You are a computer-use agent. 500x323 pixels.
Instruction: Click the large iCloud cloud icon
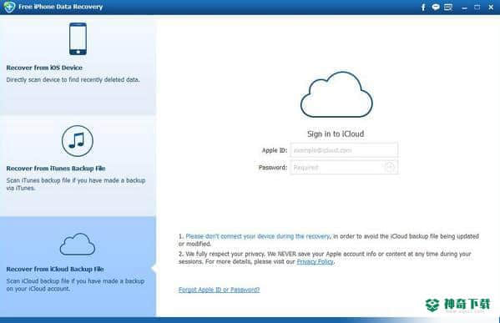pyautogui.click(x=336, y=94)
